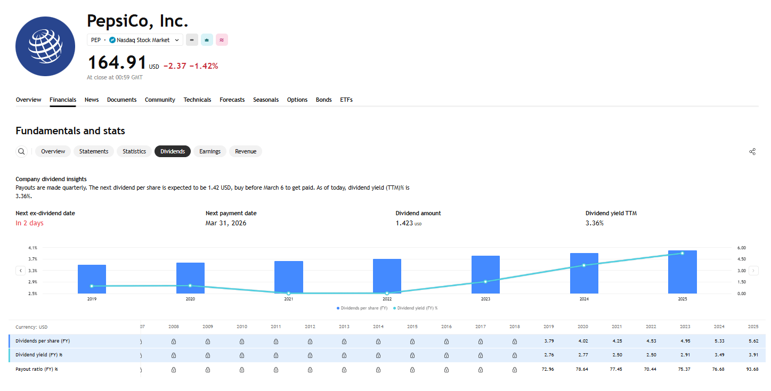
Task: Open the search magnifier in Fundamentals
Action: pyautogui.click(x=21, y=151)
